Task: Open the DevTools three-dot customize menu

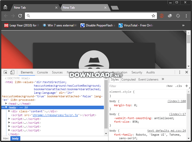Action: pyautogui.click(x=180, y=72)
